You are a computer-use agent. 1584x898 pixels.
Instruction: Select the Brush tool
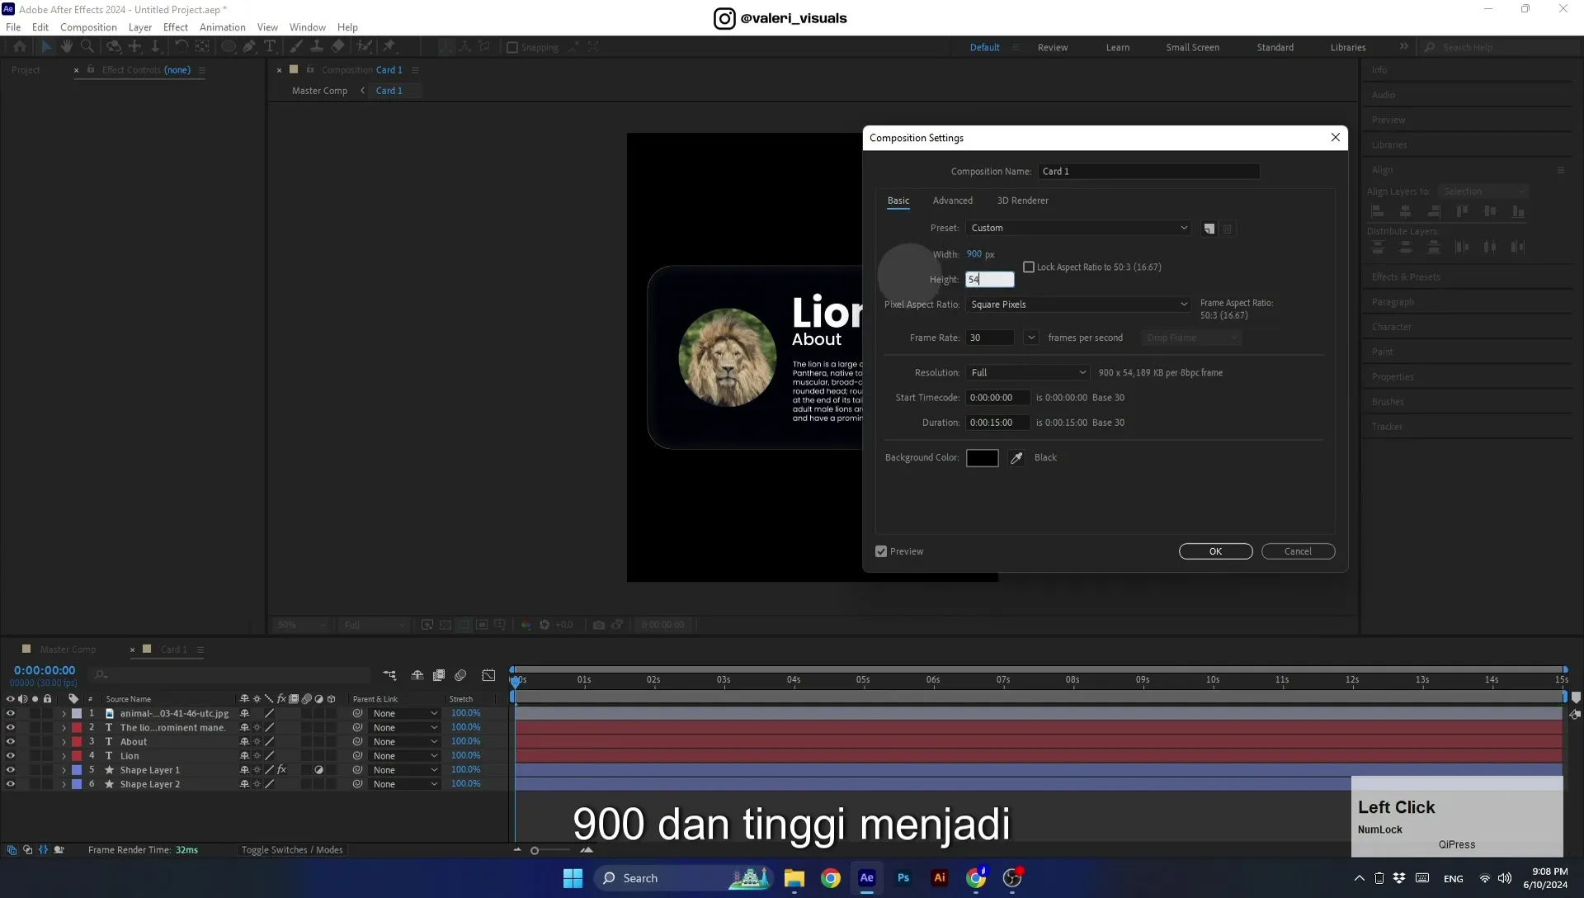point(296,47)
